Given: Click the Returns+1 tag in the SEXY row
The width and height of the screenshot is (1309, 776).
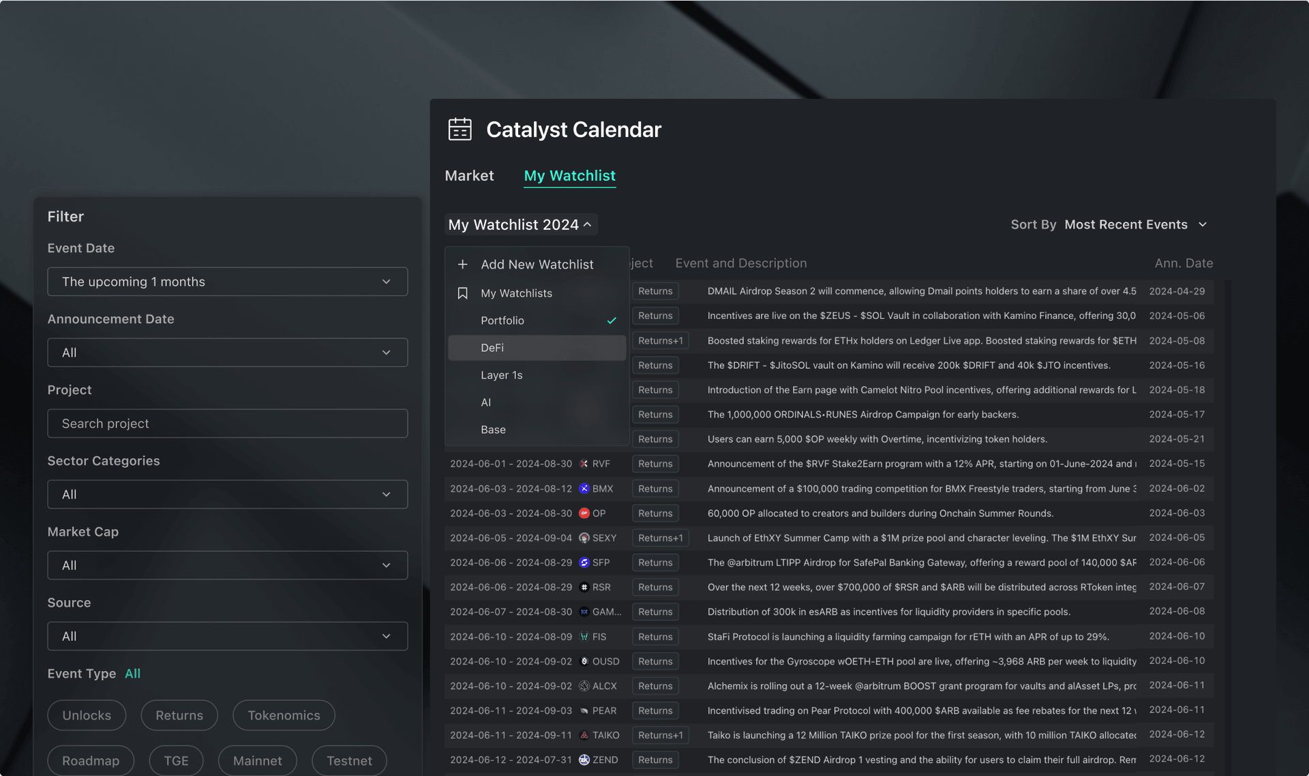Looking at the screenshot, I should 661,538.
